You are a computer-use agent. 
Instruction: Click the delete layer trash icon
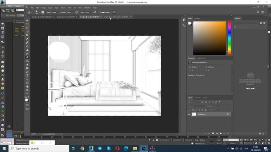pyautogui.click(x=228, y=133)
